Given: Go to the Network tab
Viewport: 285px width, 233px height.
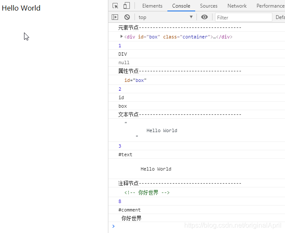Looking at the screenshot, I should 237,6.
